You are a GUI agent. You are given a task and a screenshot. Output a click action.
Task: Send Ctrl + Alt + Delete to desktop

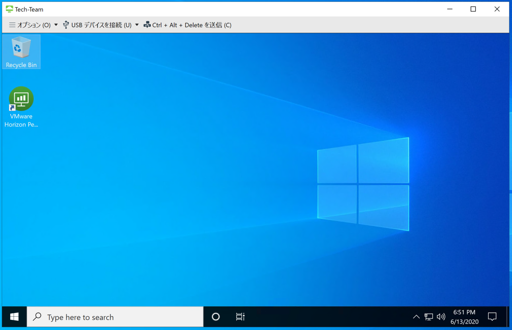click(188, 25)
